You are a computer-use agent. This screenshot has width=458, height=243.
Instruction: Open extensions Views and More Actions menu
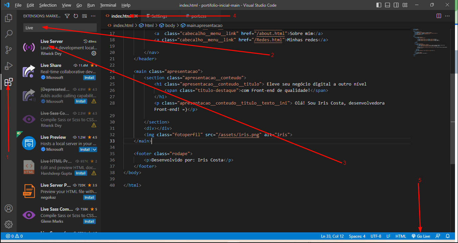coord(93,16)
